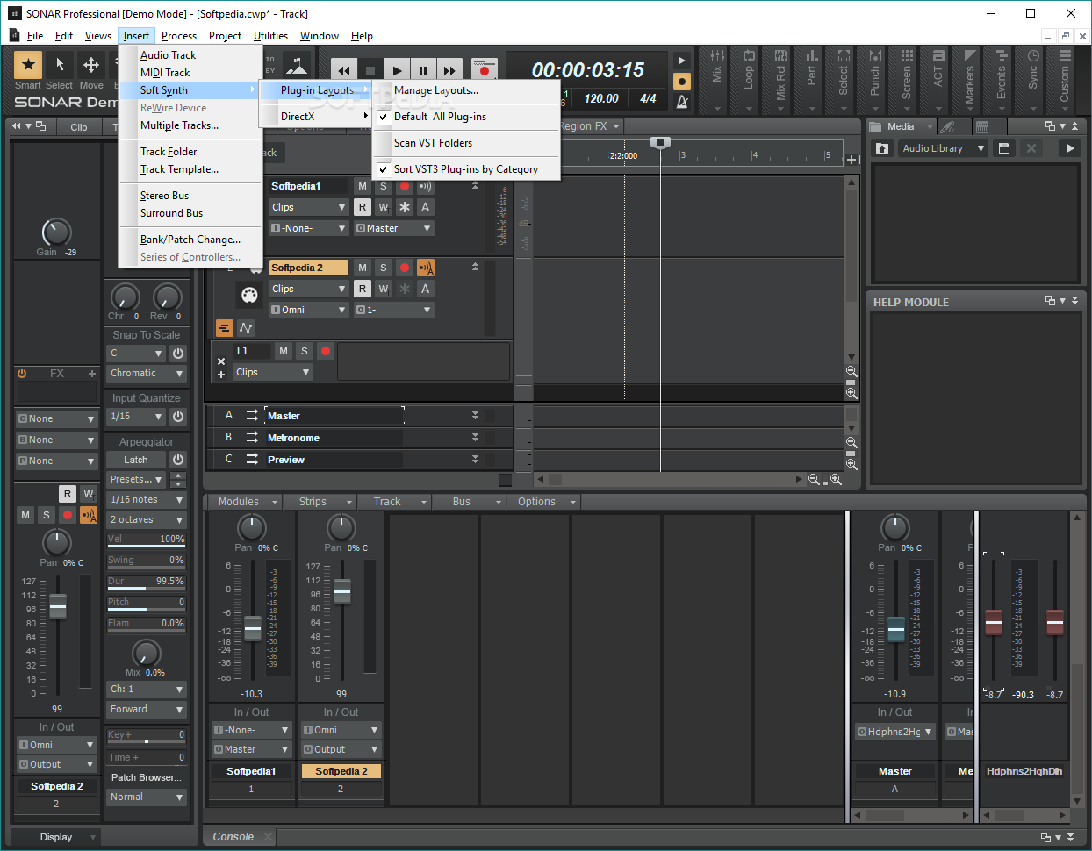Open the Modules menu in console
This screenshot has height=851, width=1092.
click(244, 502)
